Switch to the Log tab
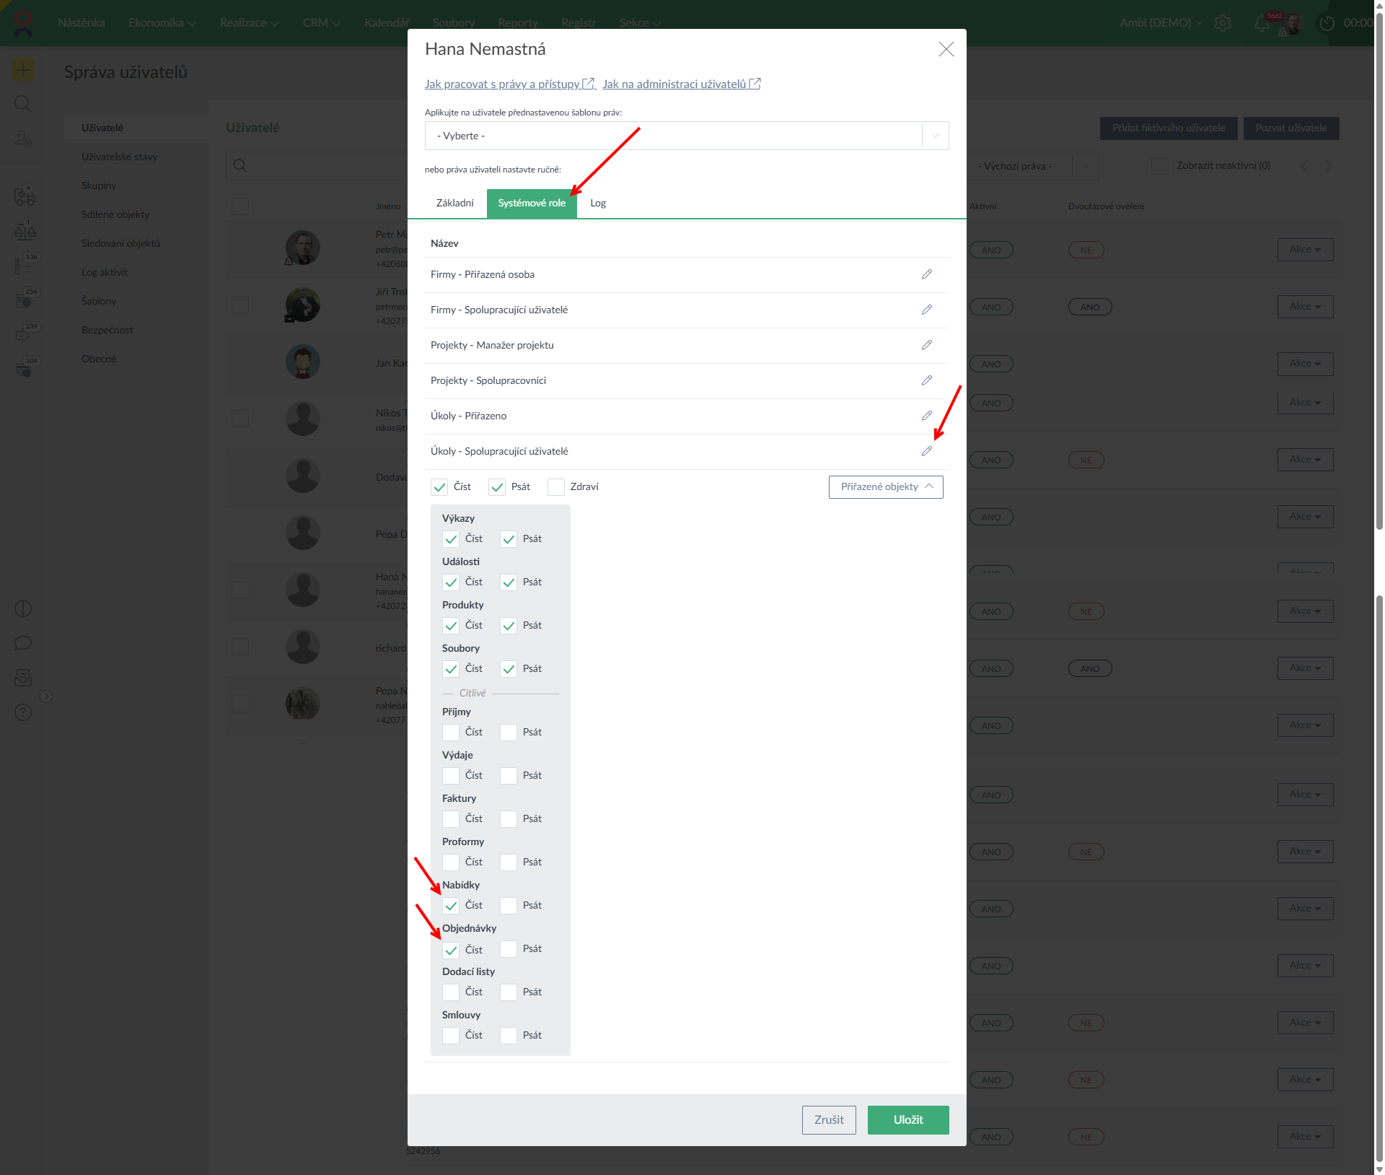 point(597,204)
